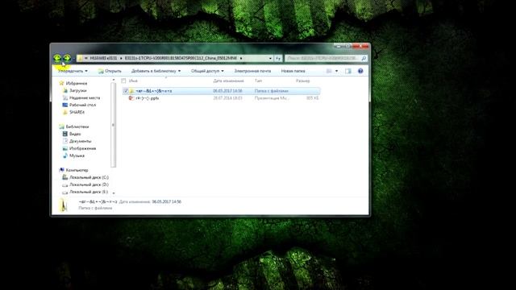Open the Общий доступ dropdown
This screenshot has height=290, width=516.
tap(207, 71)
